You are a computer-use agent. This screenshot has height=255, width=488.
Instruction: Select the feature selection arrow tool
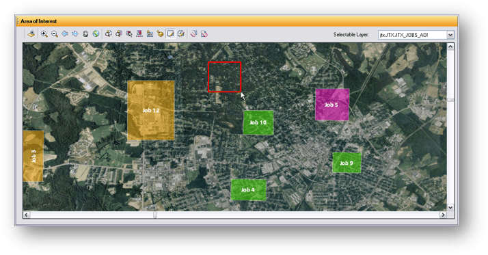(x=129, y=33)
